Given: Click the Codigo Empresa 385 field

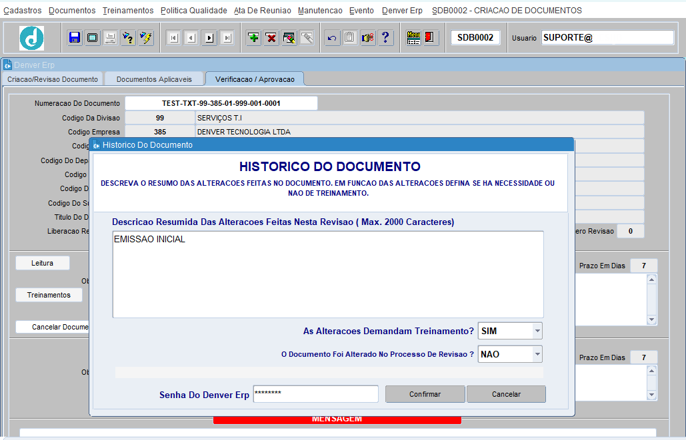Looking at the screenshot, I should point(160,132).
